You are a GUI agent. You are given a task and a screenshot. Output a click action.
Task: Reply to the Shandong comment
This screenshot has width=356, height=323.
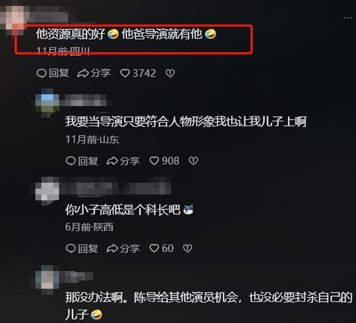pos(82,161)
